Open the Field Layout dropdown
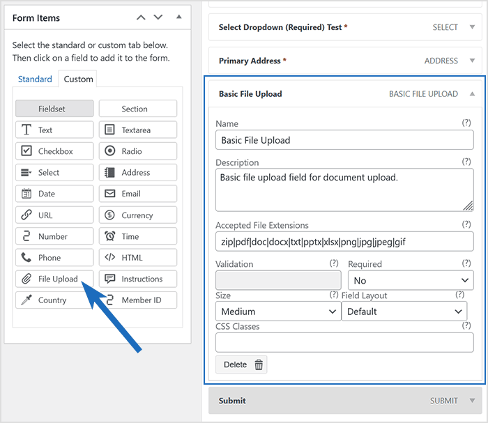488x423 pixels. 404,312
